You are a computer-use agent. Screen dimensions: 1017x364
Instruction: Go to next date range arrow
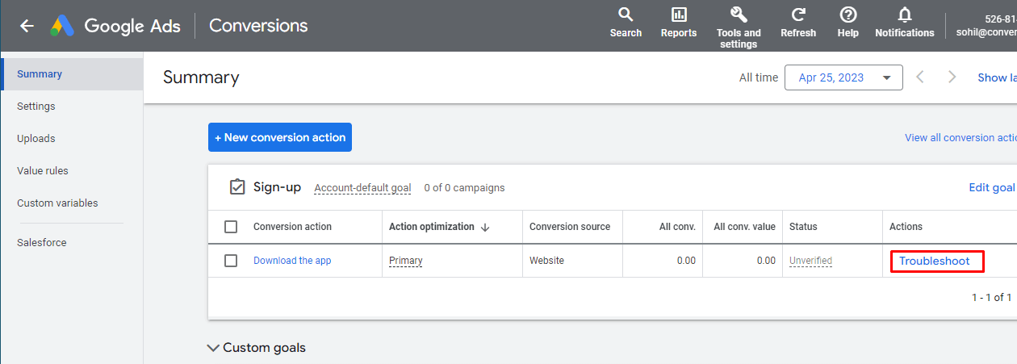point(952,77)
